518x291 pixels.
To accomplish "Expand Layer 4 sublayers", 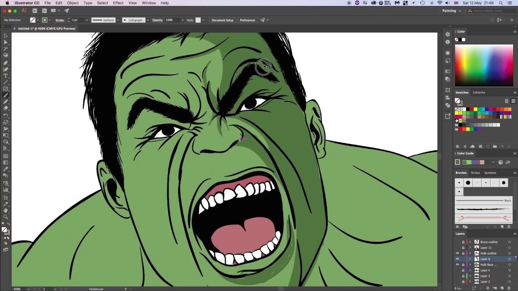I will click(470, 270).
